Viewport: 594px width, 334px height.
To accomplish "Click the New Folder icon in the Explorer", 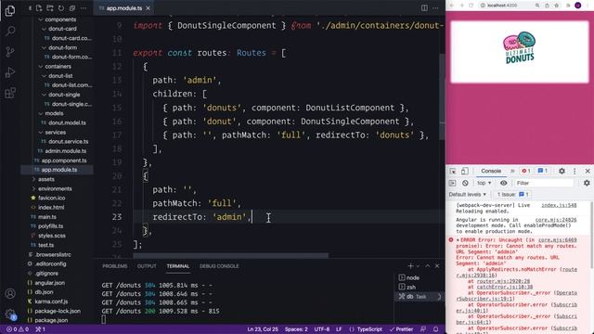I will [50, 8].
